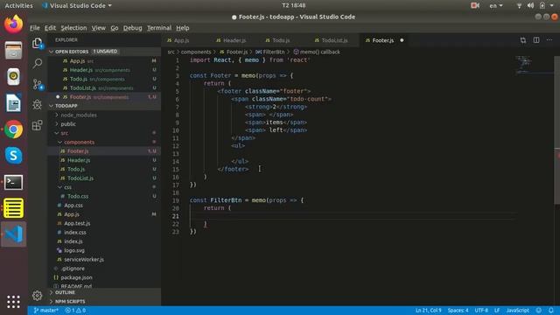This screenshot has width=560, height=315.
Task: Open the Manage gear icon in VS Code
Action: pos(37,296)
